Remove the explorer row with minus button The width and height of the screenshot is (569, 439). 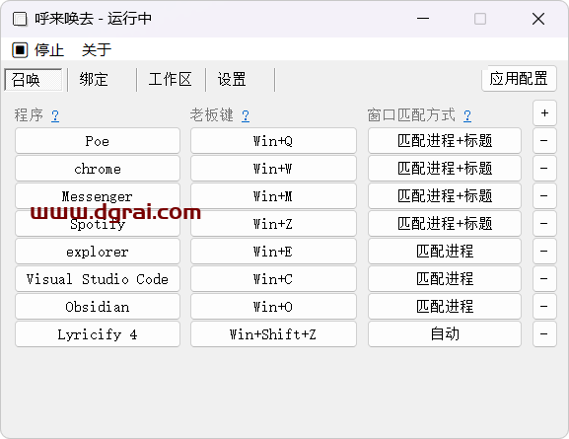[544, 252]
